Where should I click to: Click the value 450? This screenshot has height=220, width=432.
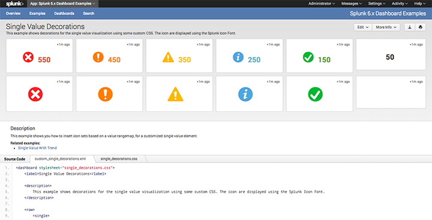pos(114,60)
